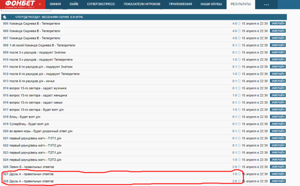
Task: Click the Фонбет logo
Action: pyautogui.click(x=20, y=5)
